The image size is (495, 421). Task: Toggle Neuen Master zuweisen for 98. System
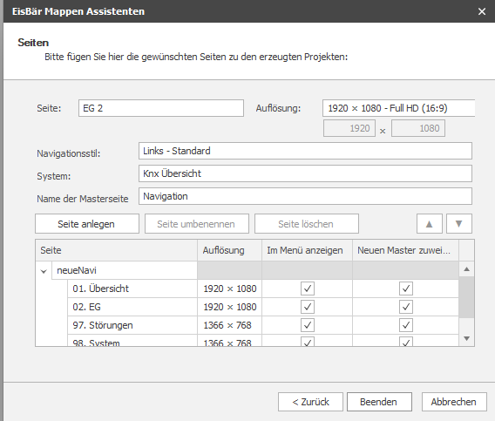click(406, 342)
